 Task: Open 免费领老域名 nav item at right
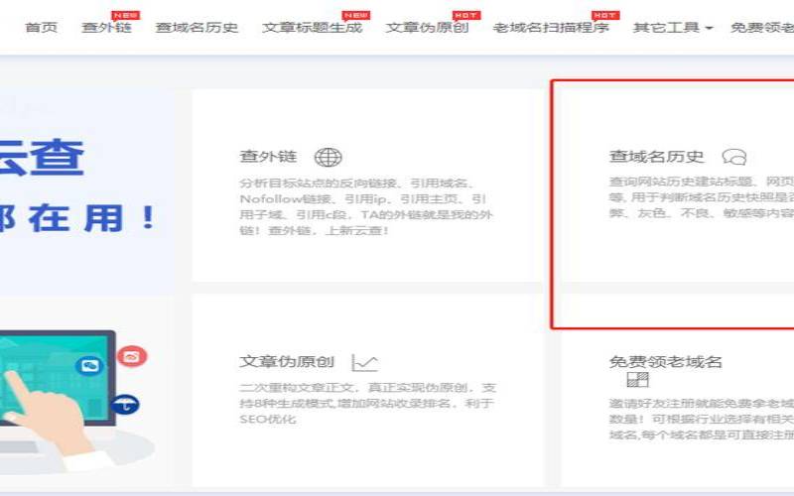pyautogui.click(x=762, y=28)
